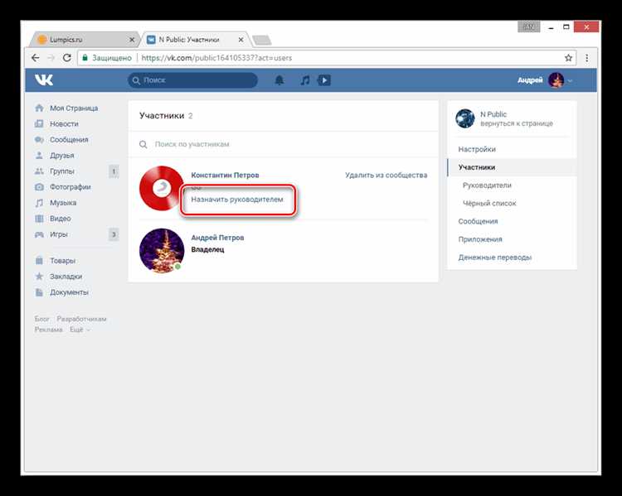Image resolution: width=622 pixels, height=496 pixels.
Task: Open the music note icon in header
Action: coord(304,80)
